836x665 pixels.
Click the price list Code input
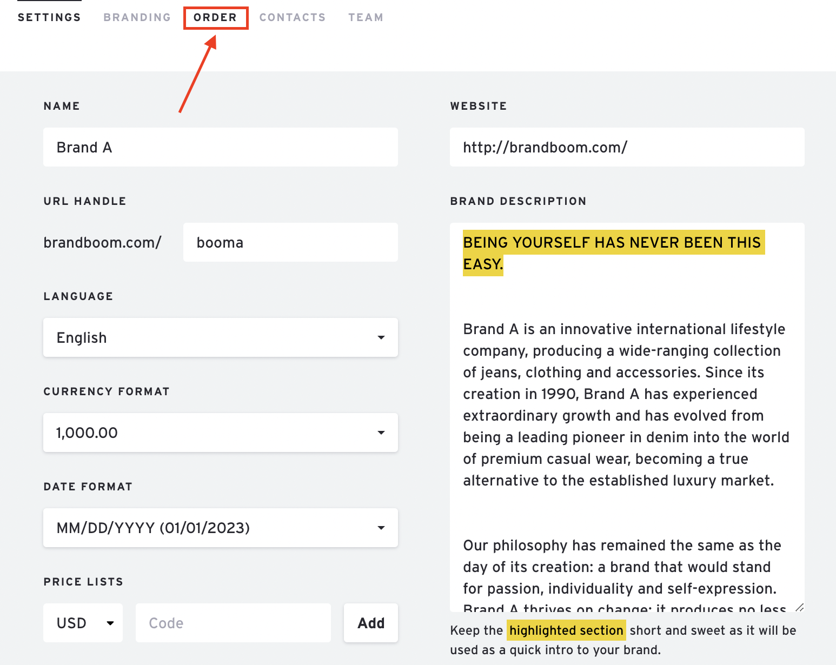(233, 623)
